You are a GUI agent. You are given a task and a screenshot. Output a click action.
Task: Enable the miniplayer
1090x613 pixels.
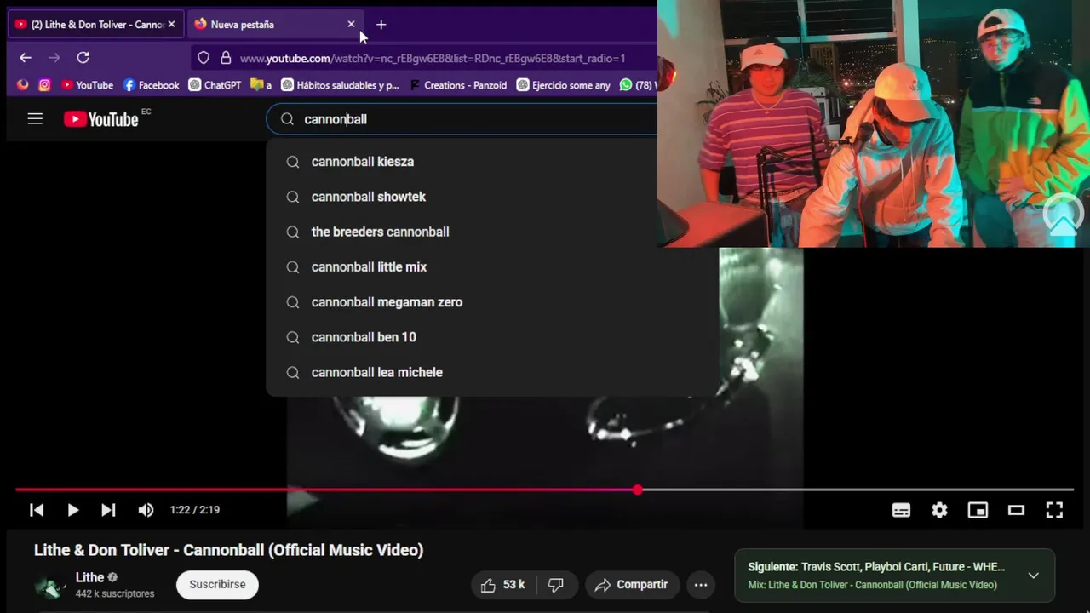[x=978, y=510]
